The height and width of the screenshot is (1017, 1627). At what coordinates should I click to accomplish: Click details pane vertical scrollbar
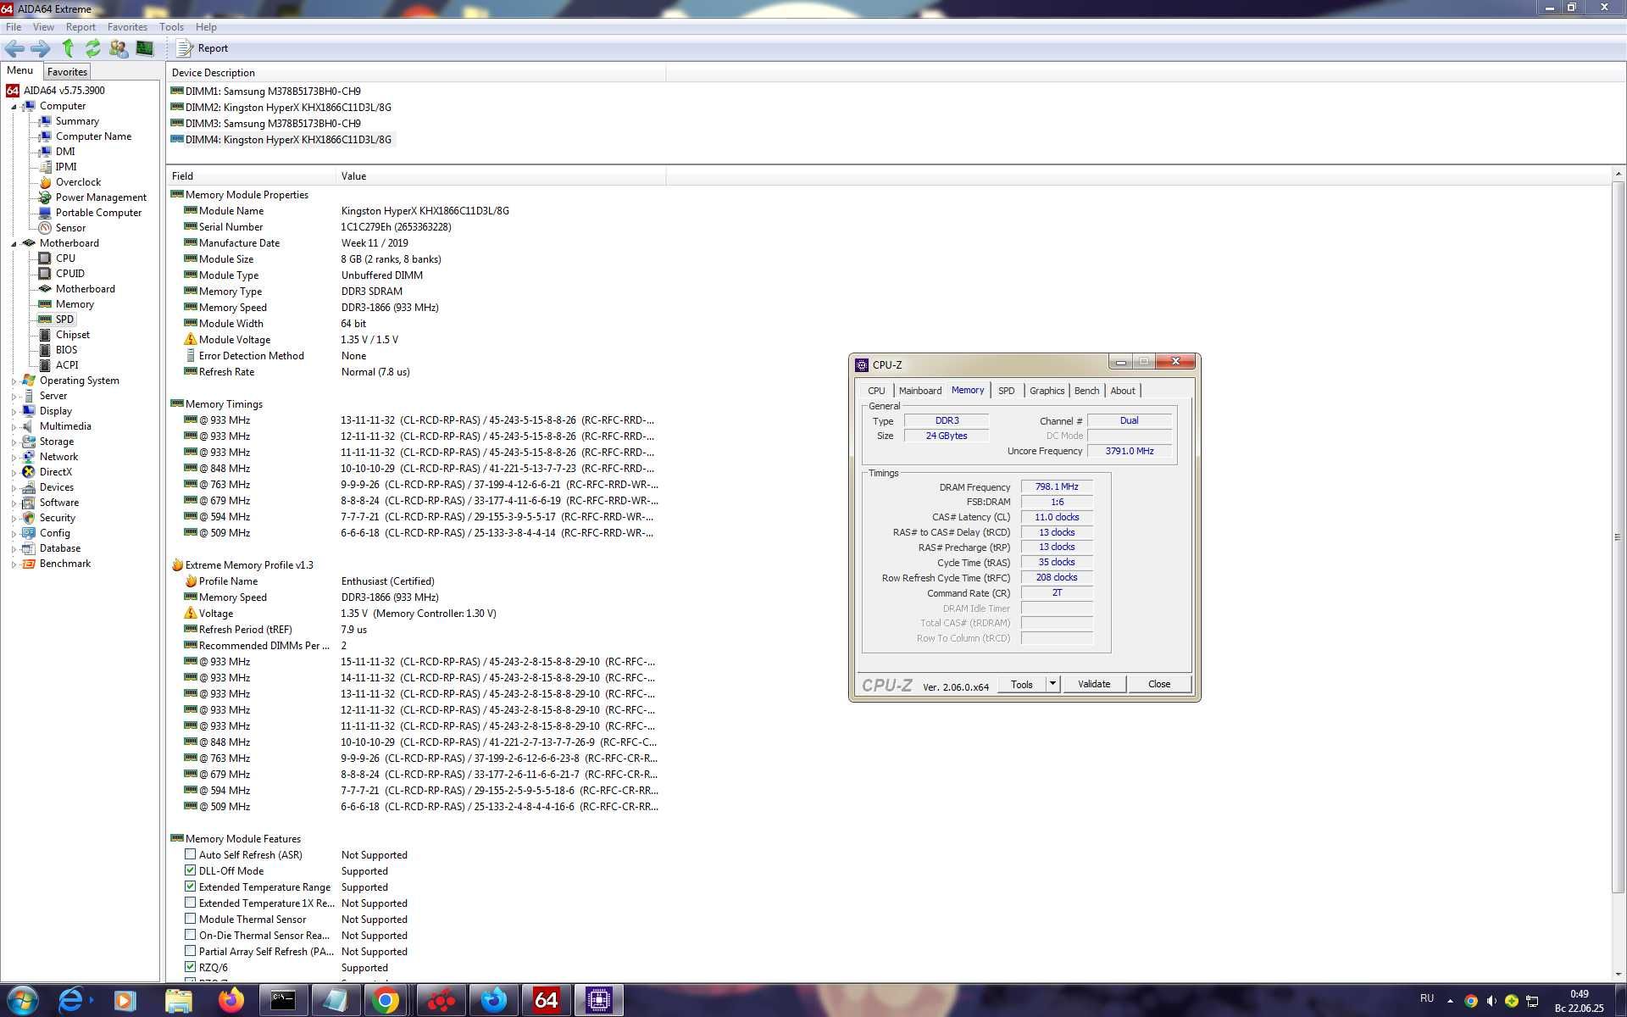1618,537
